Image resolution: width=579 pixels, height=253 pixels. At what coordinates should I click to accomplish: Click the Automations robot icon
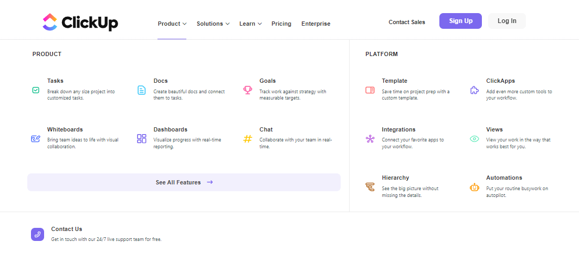coord(474,187)
